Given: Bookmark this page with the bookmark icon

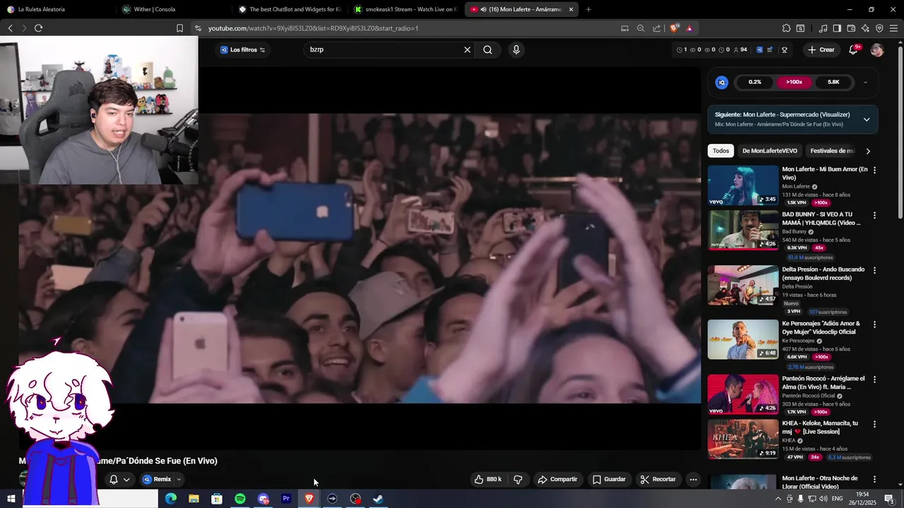Looking at the screenshot, I should pyautogui.click(x=179, y=28).
